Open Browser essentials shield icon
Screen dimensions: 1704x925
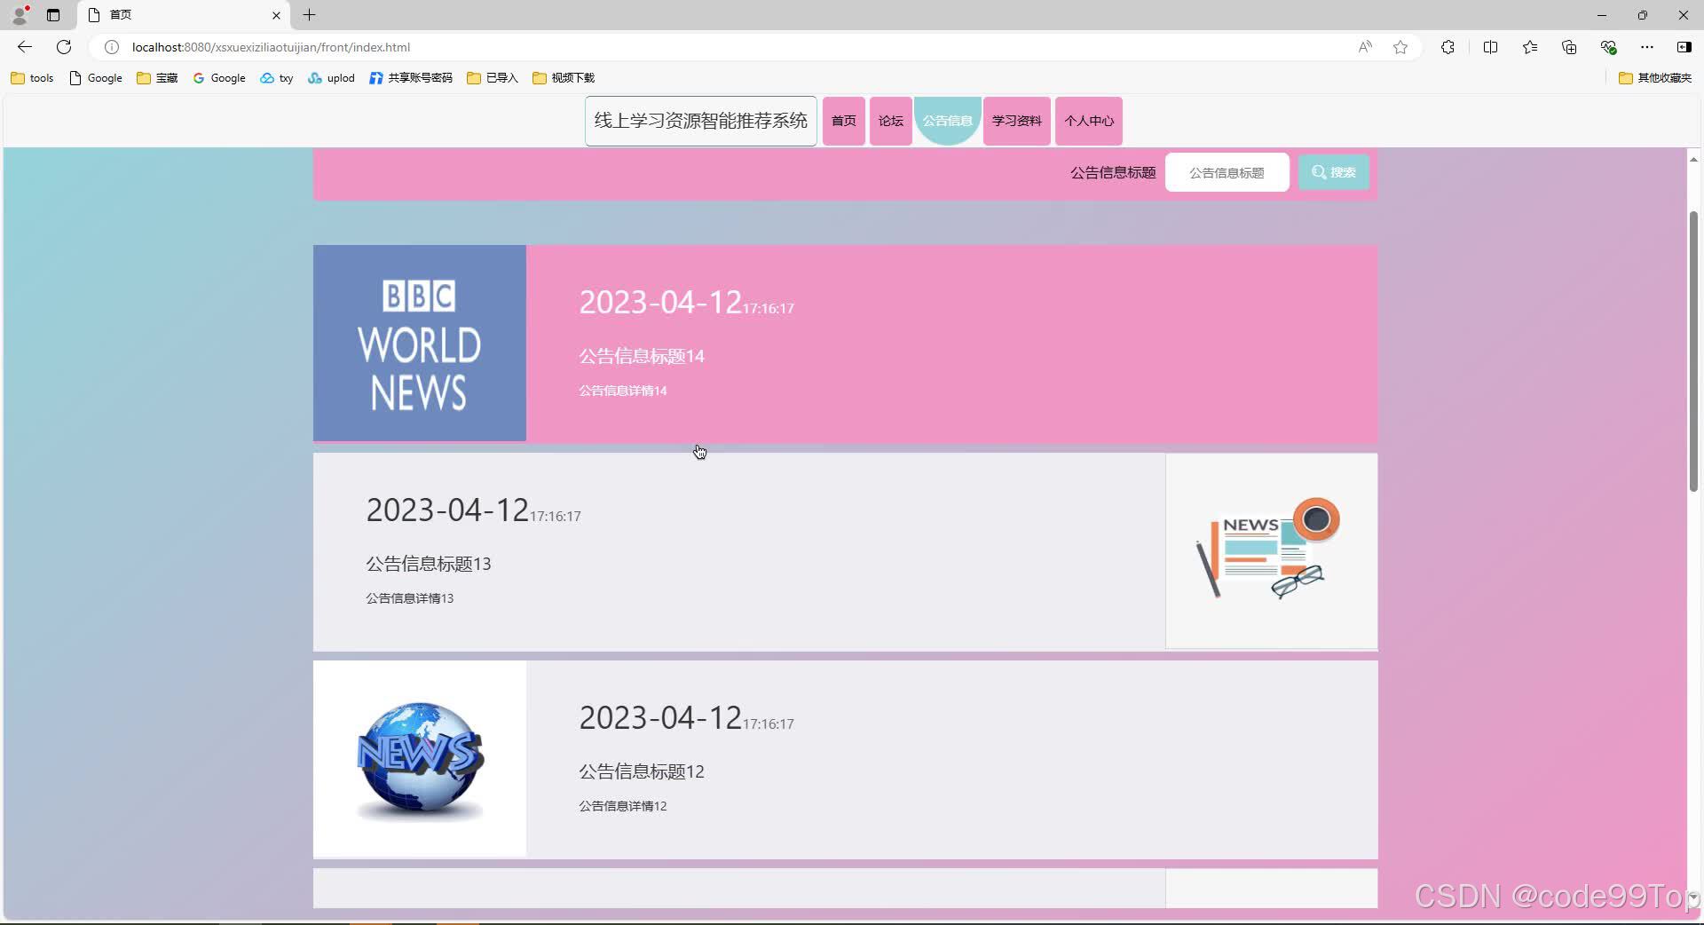(1609, 47)
